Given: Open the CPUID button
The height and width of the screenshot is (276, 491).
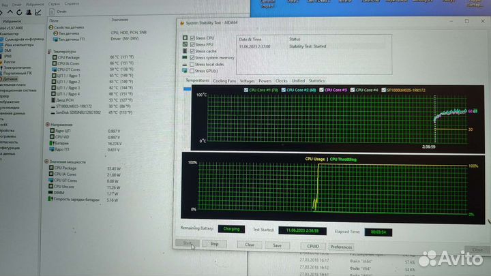Looking at the screenshot, I should [x=313, y=246].
